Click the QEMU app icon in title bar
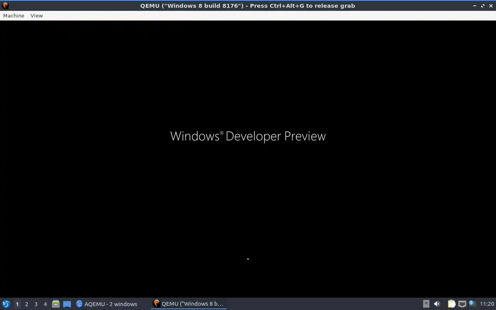Screen dimensions: 496x310 (x=5, y=6)
